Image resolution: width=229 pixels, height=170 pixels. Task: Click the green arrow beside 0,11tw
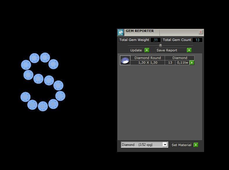pyautogui.click(x=192, y=63)
